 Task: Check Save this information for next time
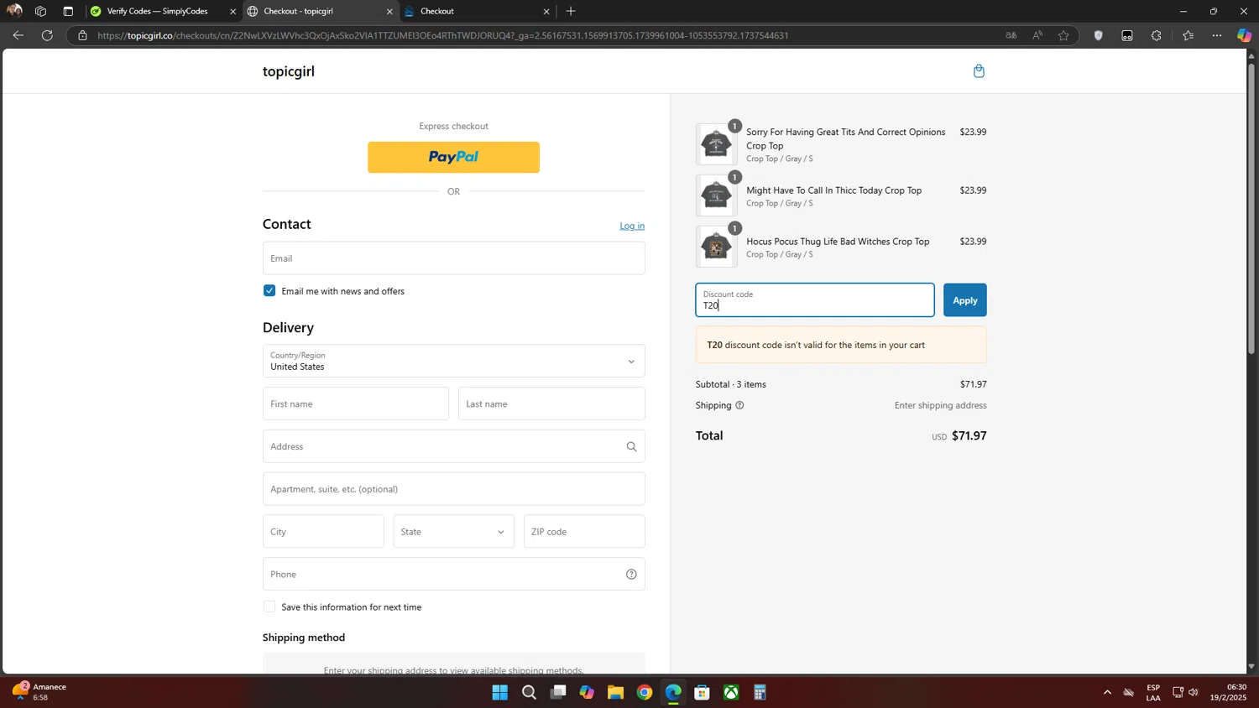tap(269, 606)
